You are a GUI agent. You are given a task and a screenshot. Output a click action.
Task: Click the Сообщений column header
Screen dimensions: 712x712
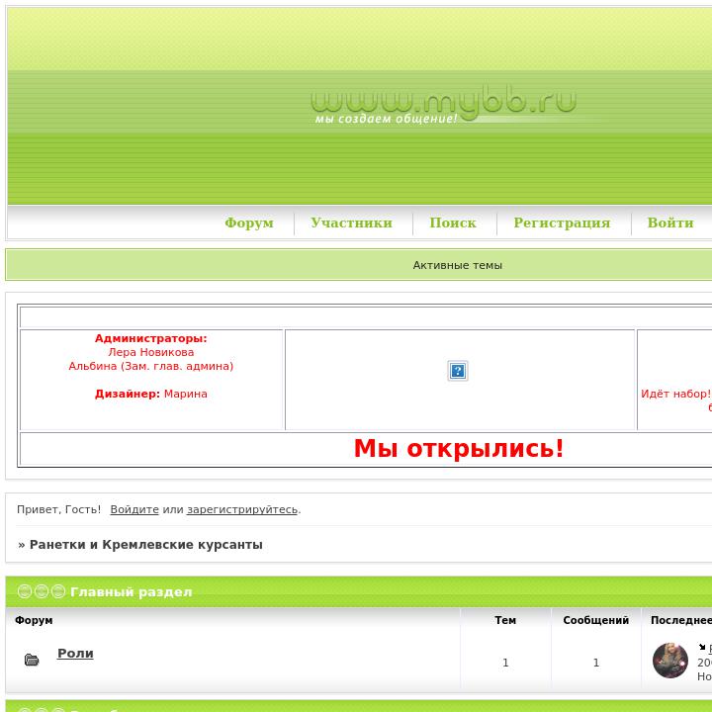tap(595, 620)
